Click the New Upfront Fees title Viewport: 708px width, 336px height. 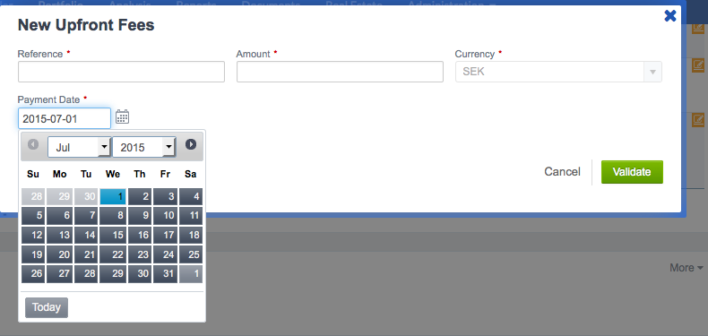(x=86, y=25)
